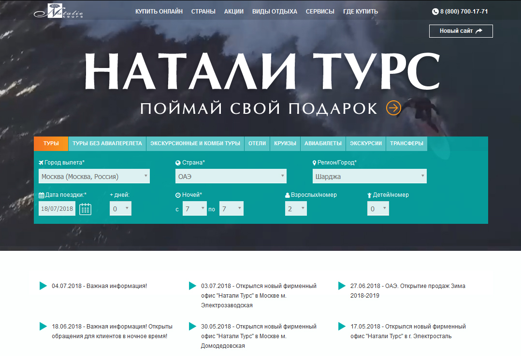Switch to the Авиабилеты tab
This screenshot has height=356, width=521.
tap(323, 143)
